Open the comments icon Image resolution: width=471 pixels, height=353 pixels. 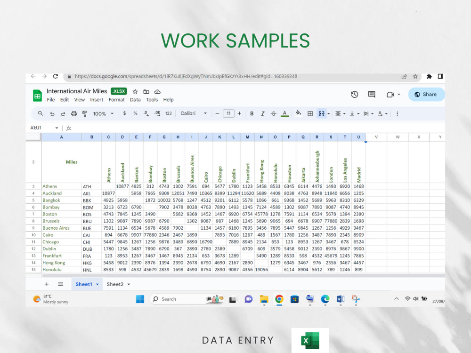(372, 95)
